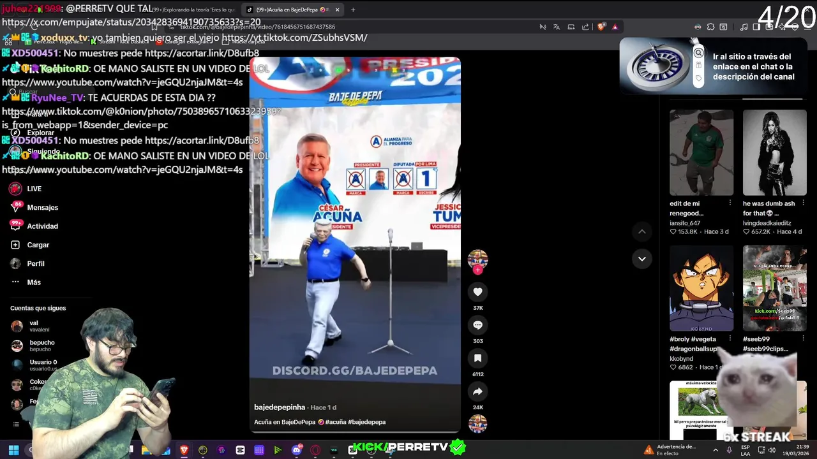This screenshot has width=817, height=459.
Task: Open the #acuña hashtag link
Action: click(x=336, y=422)
